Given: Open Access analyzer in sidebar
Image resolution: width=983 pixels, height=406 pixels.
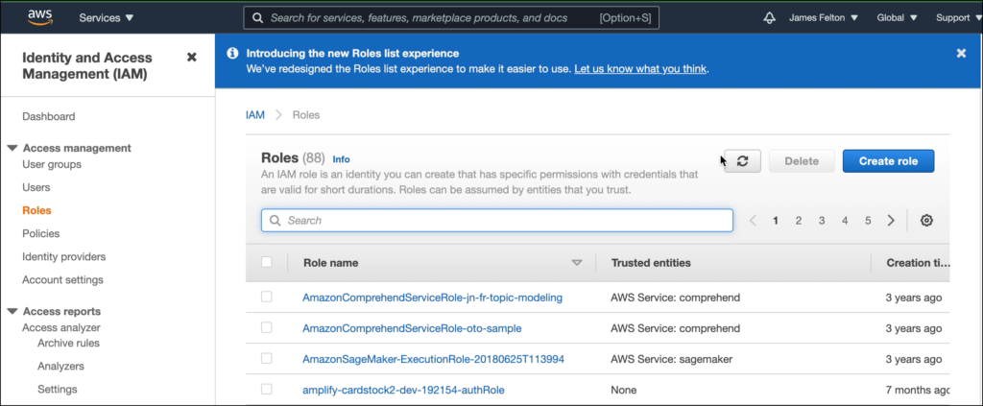Looking at the screenshot, I should coord(61,327).
